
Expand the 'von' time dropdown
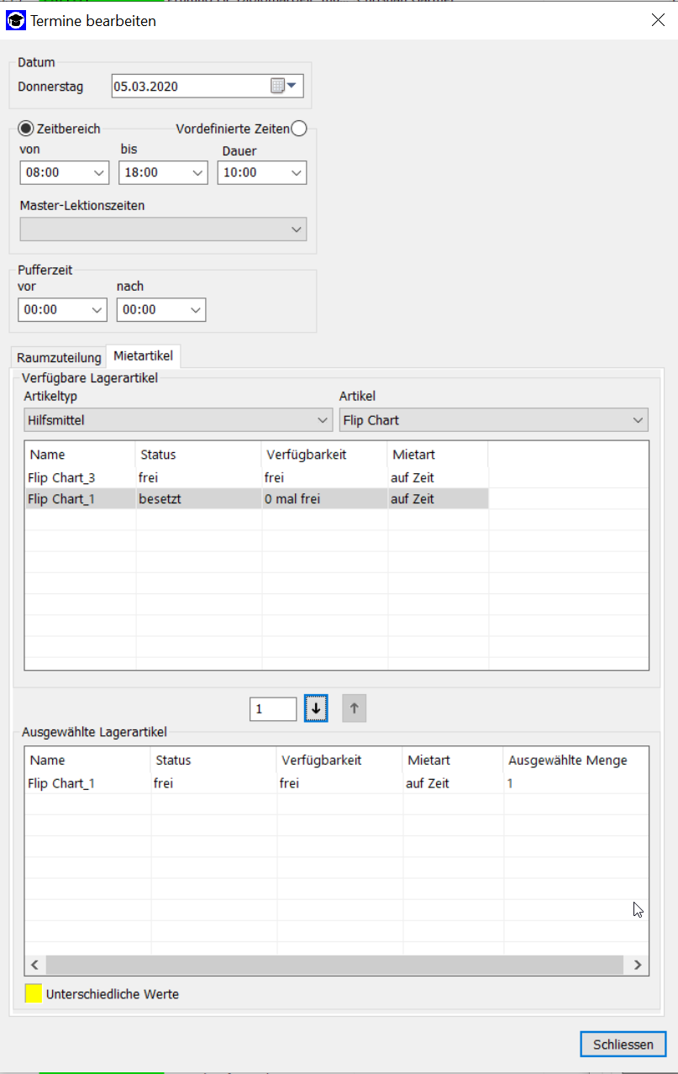[x=64, y=172]
